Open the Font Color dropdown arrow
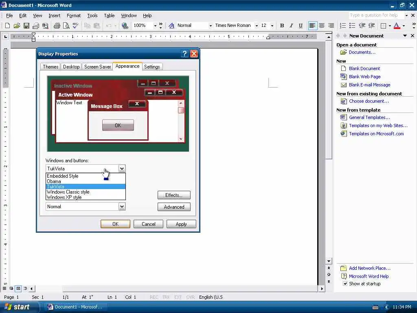This screenshot has width=417, height=313. tap(404, 26)
